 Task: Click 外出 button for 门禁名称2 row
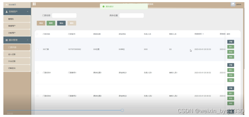231,98
